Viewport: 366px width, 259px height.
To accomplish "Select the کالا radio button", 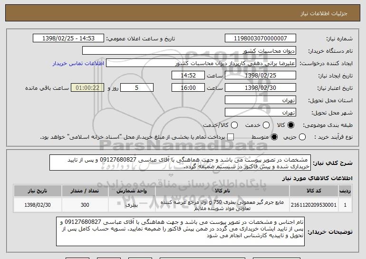I will click(x=291, y=125).
